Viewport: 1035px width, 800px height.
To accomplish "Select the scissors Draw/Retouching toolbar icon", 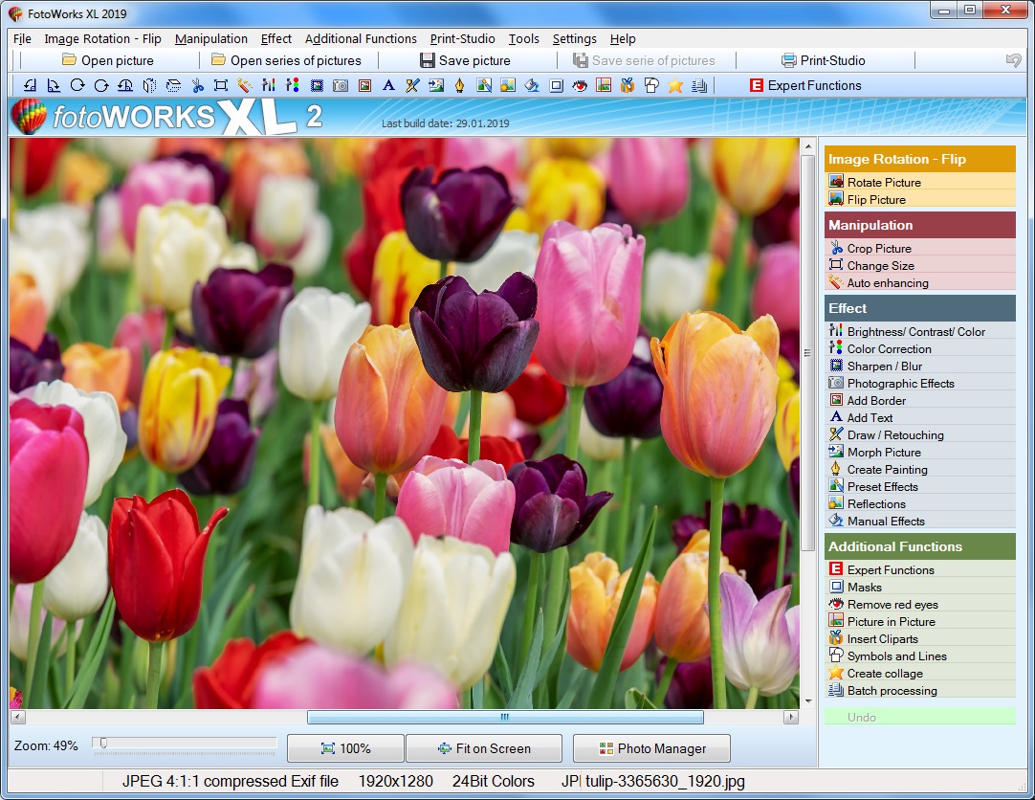I will coord(412,85).
